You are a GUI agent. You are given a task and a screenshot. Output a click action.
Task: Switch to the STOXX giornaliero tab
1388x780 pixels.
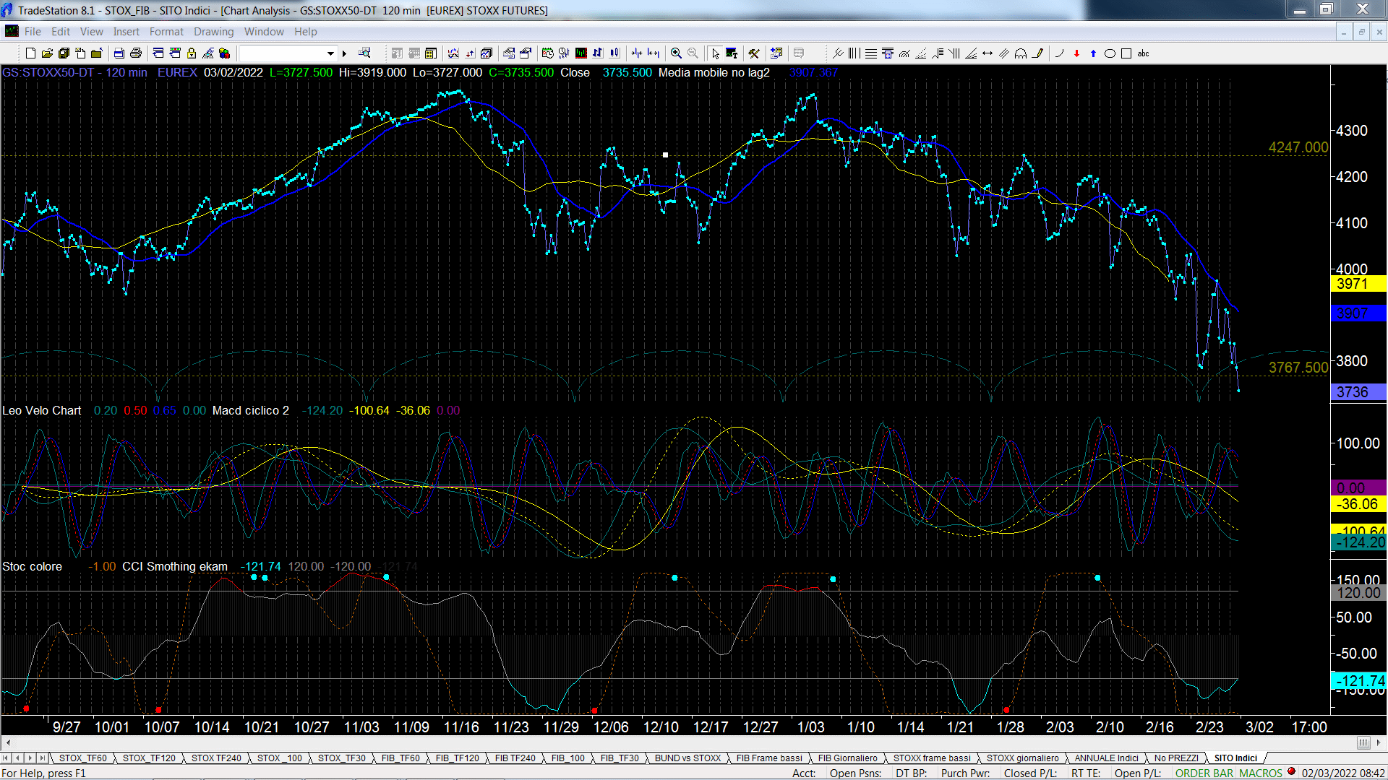1022,758
